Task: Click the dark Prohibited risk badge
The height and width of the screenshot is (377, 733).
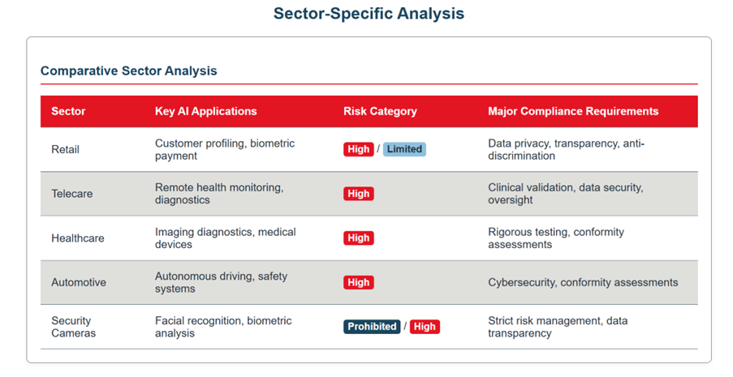Action: pyautogui.click(x=372, y=327)
